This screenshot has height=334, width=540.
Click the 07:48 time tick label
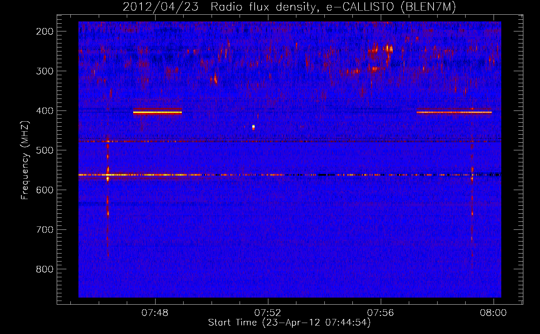(x=155, y=313)
